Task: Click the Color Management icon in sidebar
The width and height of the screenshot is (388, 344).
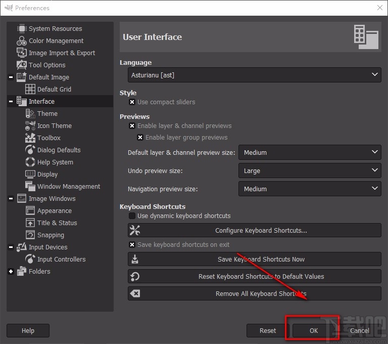Action: coord(21,41)
